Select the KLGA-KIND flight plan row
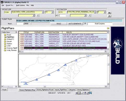Screen dimensions: 126x101 click(x=63, y=35)
